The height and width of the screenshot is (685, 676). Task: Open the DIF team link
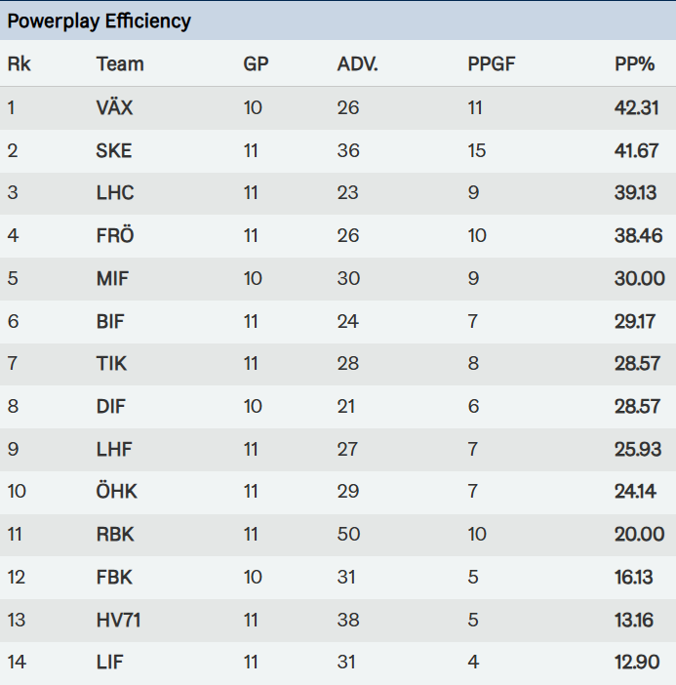pos(111,406)
